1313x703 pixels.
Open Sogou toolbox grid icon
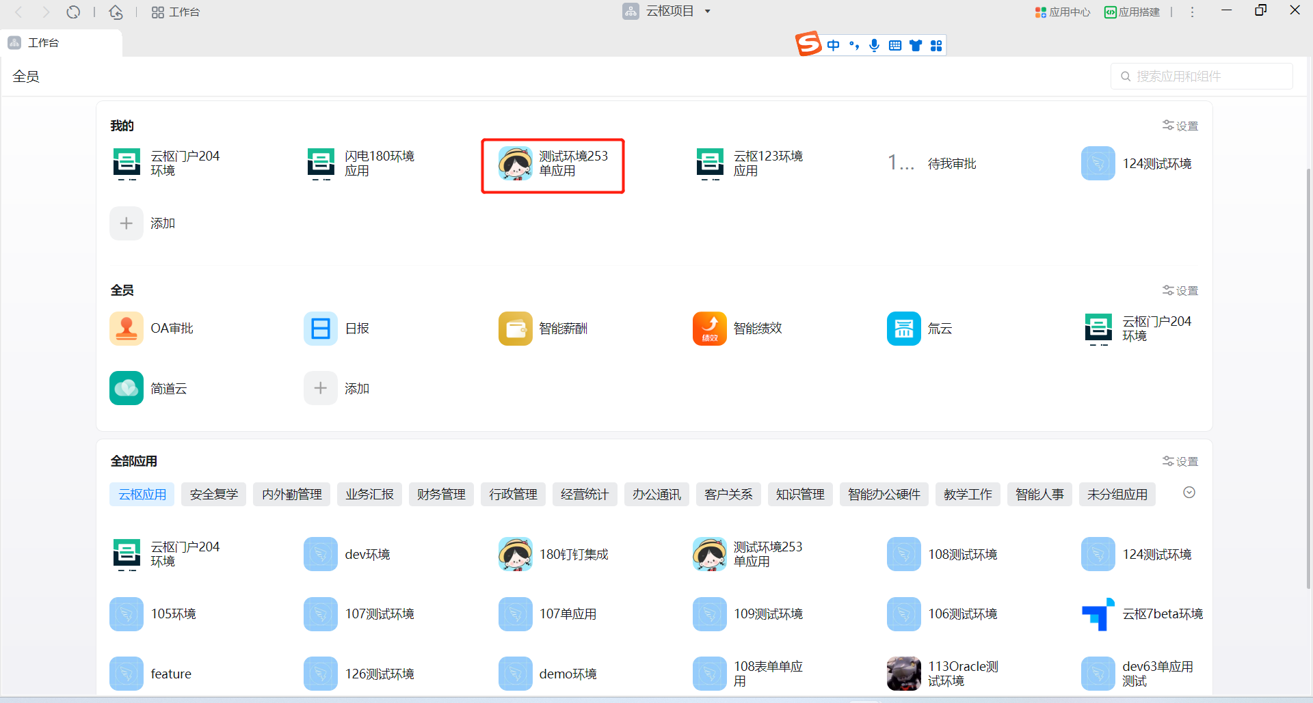(x=936, y=45)
